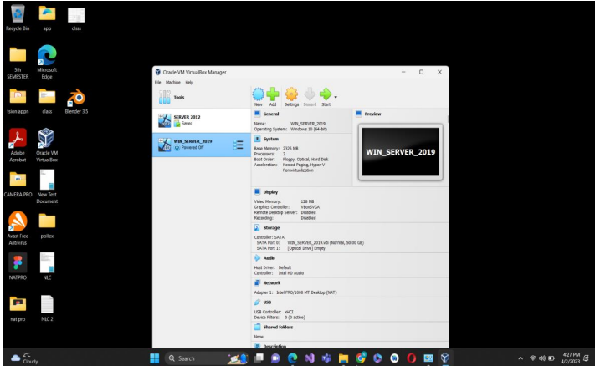Open the Machine menu
Screen dimensions: 595x366
click(173, 82)
